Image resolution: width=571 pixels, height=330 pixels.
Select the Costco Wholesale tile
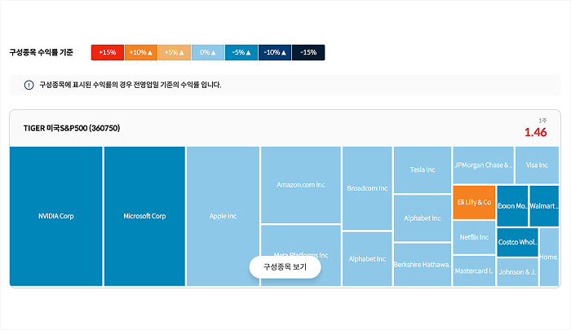[x=517, y=242]
